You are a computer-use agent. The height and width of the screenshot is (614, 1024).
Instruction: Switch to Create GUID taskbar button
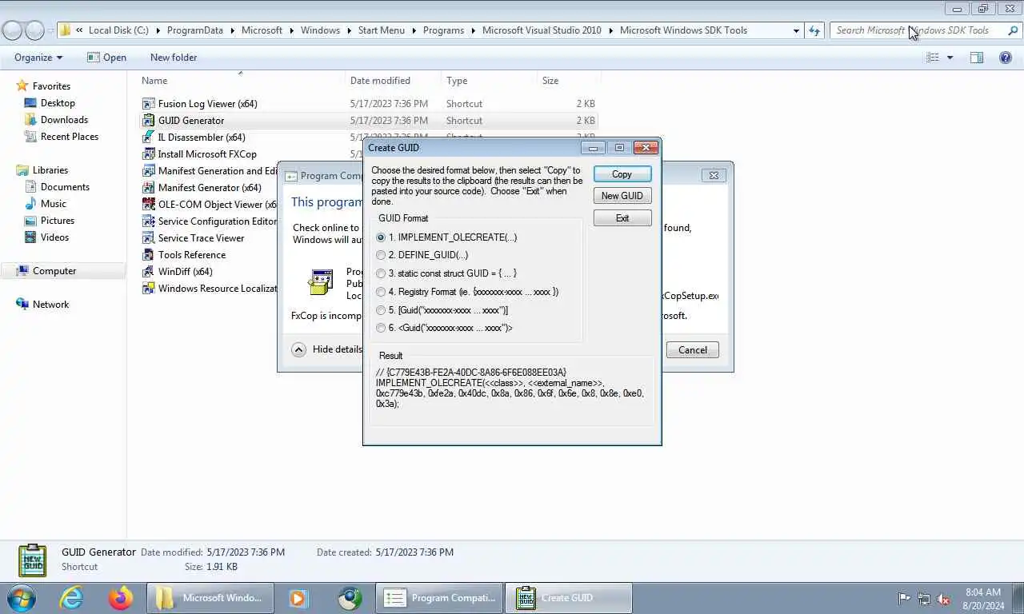point(569,598)
